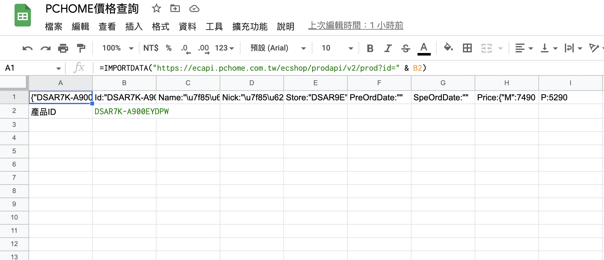Click the select all corner box
This screenshot has height=260, width=604.
(14, 83)
